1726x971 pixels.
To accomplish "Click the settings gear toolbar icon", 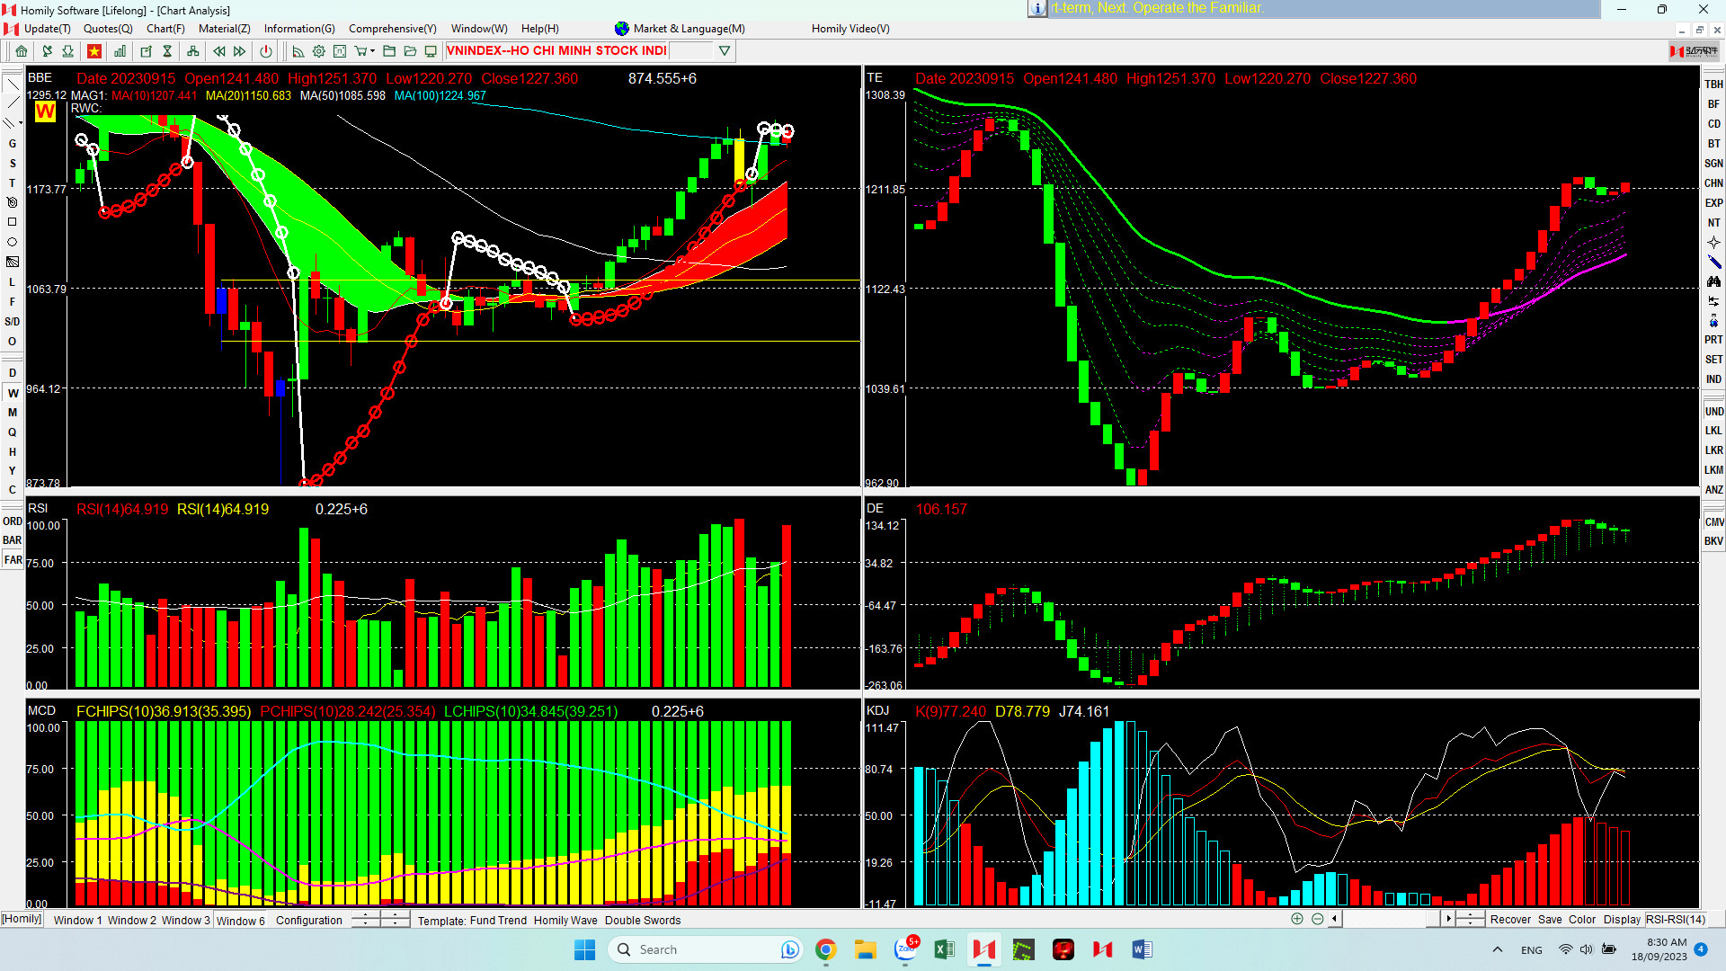I will click(318, 51).
